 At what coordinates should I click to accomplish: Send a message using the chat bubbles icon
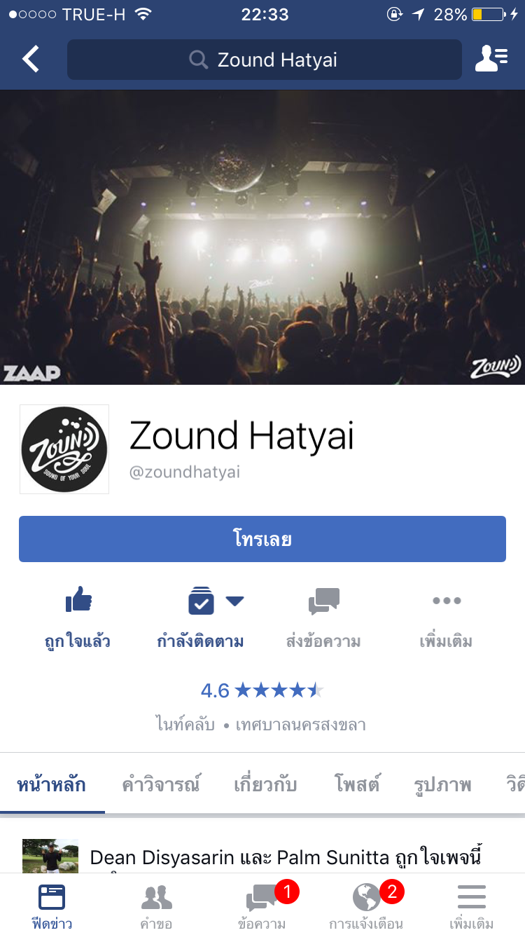(x=323, y=601)
